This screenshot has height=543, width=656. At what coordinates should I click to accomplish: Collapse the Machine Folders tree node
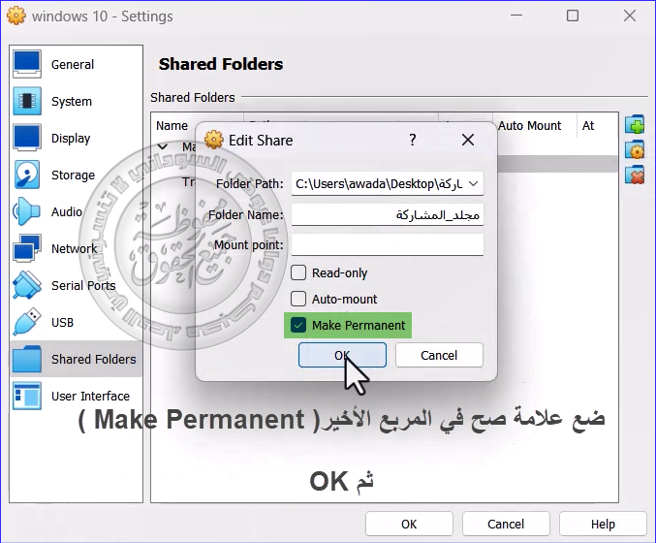(x=162, y=147)
